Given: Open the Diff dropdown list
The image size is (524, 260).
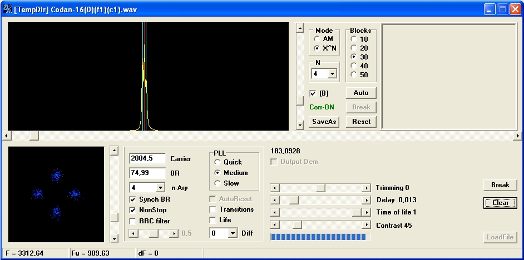Looking at the screenshot, I should point(233,234).
